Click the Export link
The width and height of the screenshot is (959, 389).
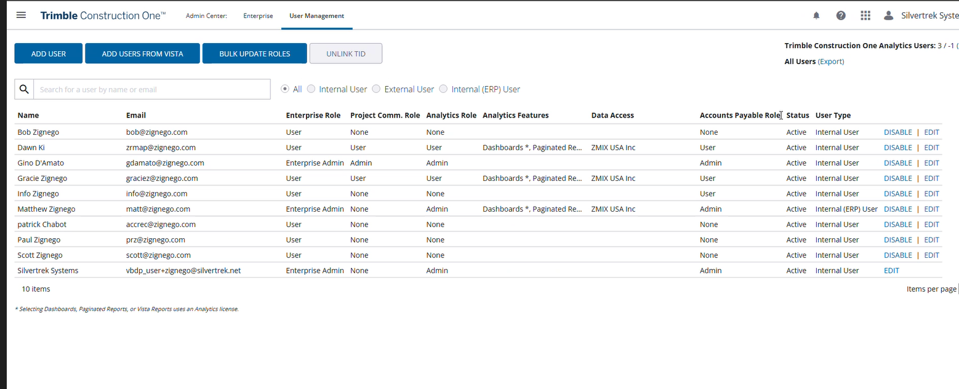point(831,62)
